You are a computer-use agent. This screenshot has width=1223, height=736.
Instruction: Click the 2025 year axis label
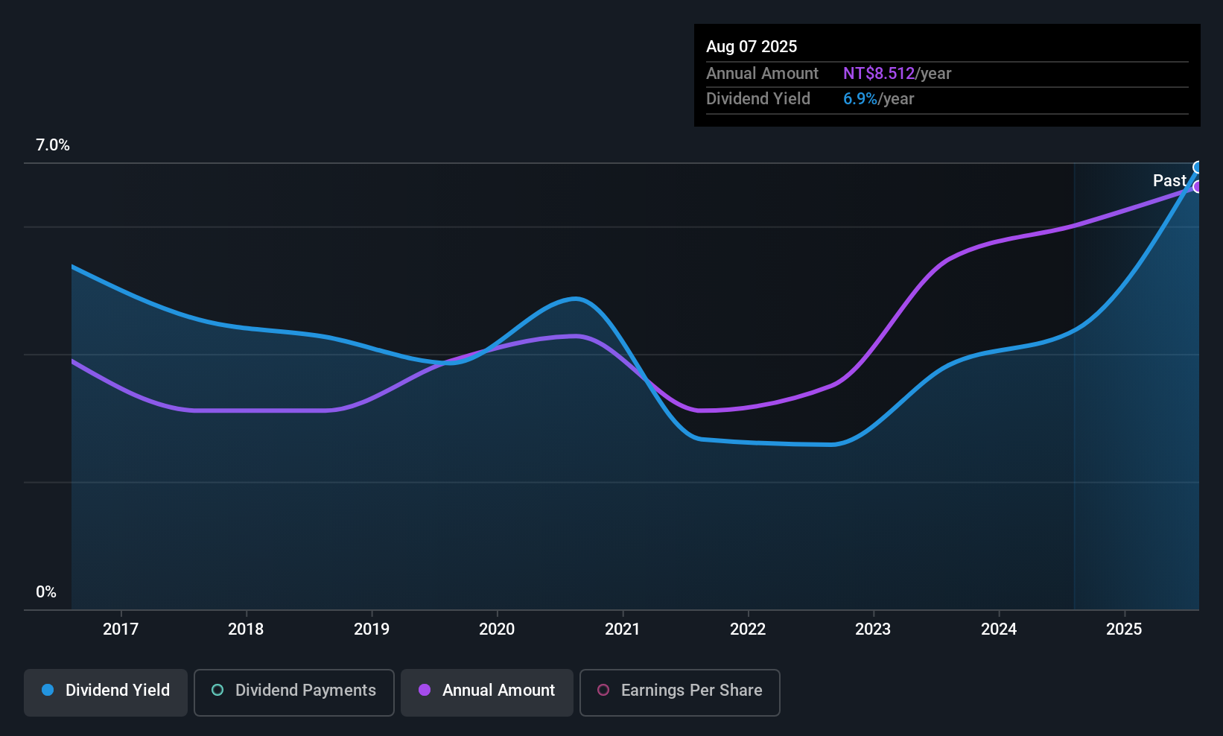coord(1124,629)
